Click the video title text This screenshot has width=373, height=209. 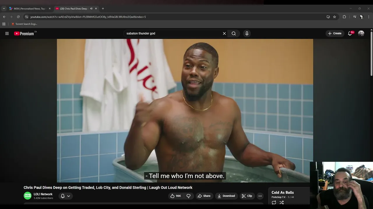pos(108,188)
